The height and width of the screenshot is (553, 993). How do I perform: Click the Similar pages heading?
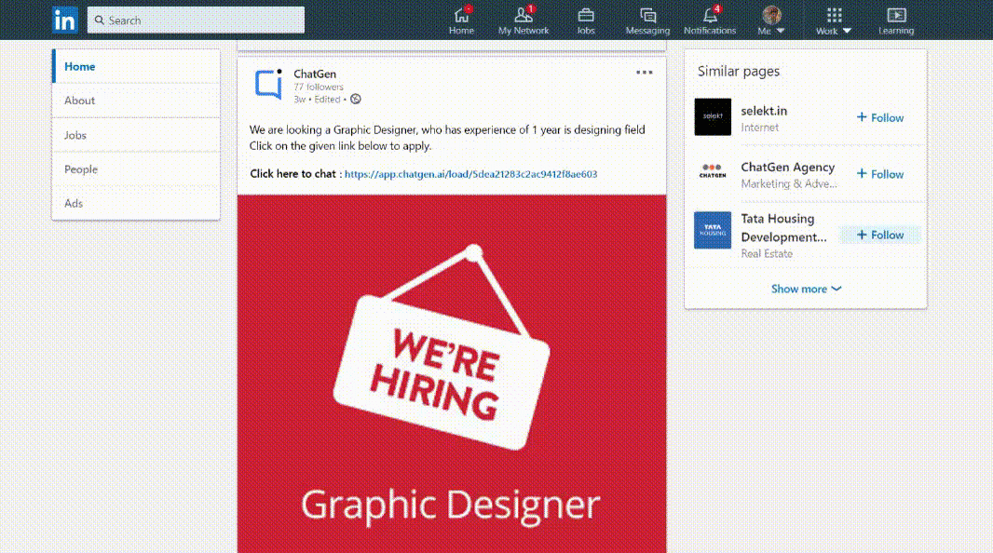pyautogui.click(x=739, y=72)
